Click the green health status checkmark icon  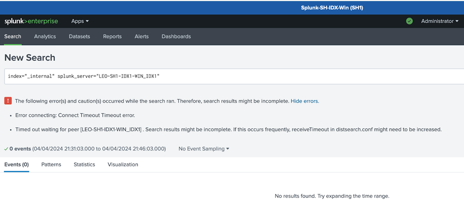(409, 21)
